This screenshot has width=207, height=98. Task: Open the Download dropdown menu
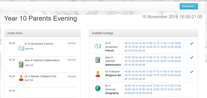click(x=189, y=6)
